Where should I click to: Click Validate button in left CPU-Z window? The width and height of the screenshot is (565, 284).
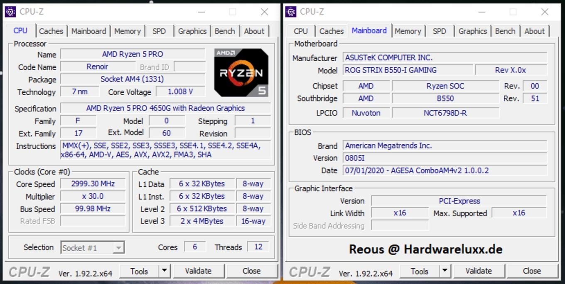[x=198, y=271]
